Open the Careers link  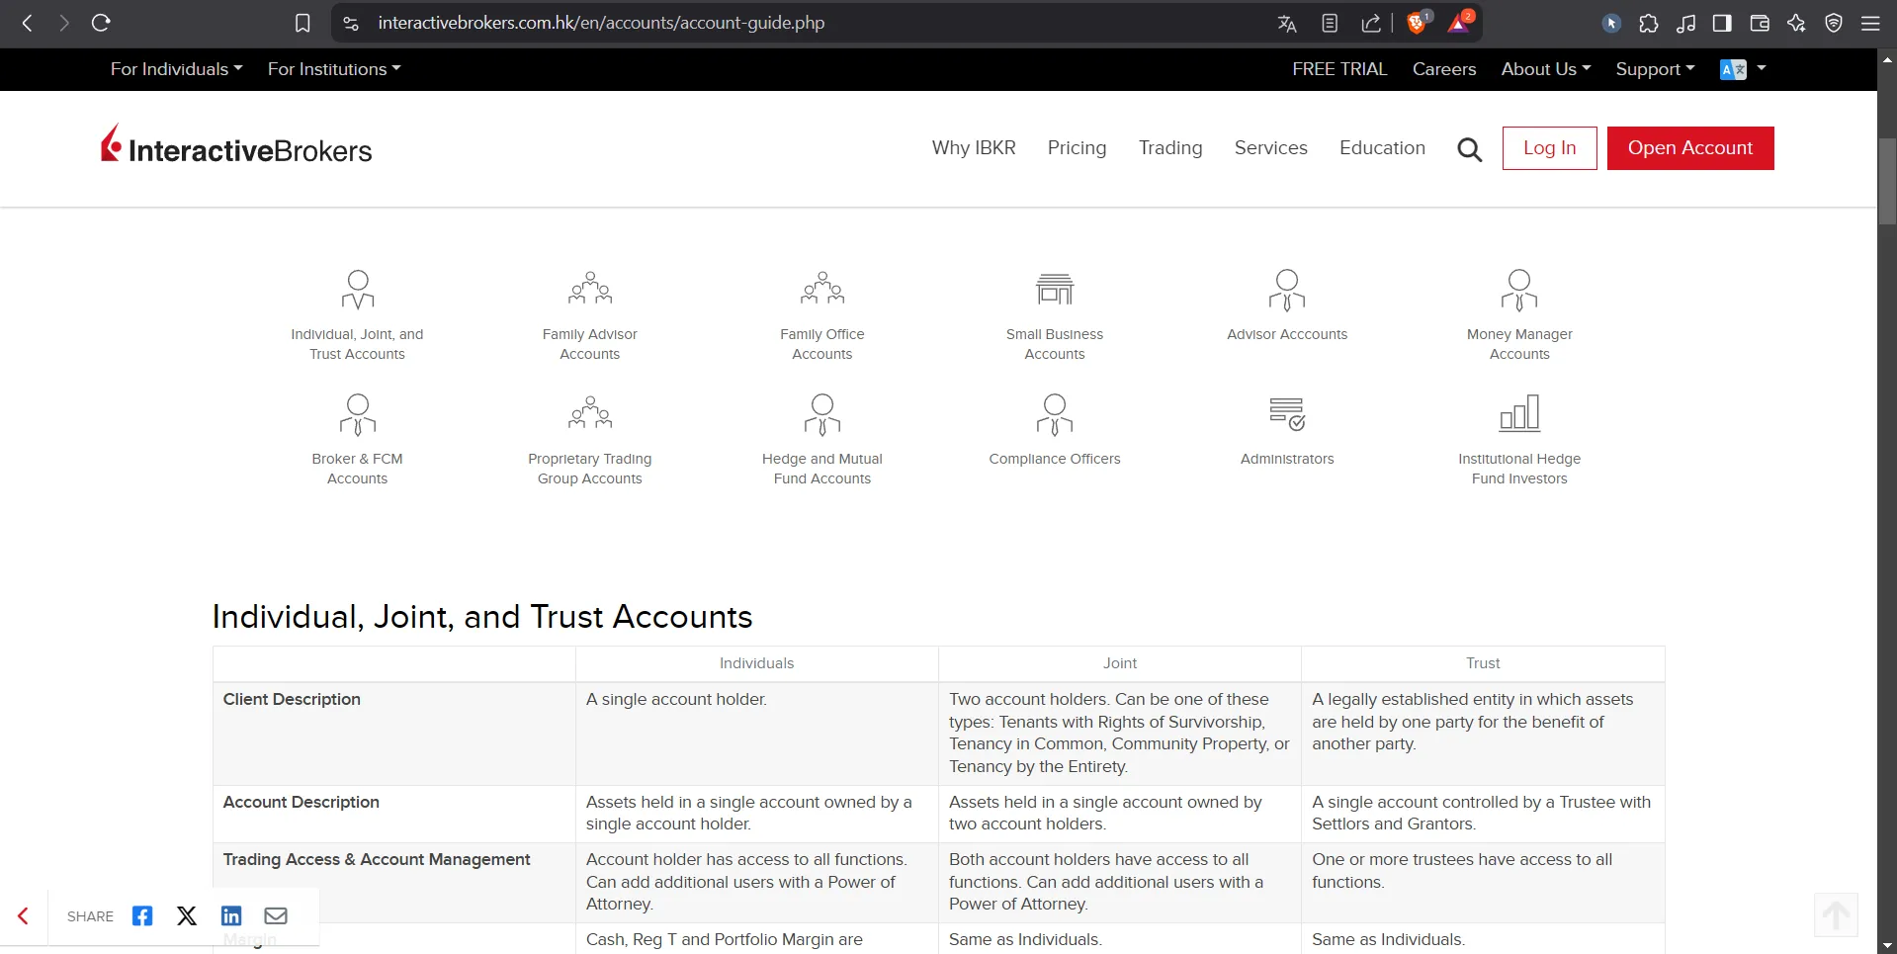click(1444, 69)
